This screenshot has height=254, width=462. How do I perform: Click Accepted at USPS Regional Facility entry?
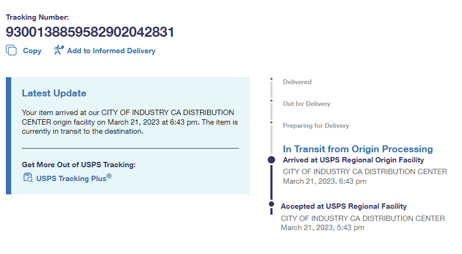[x=343, y=206]
